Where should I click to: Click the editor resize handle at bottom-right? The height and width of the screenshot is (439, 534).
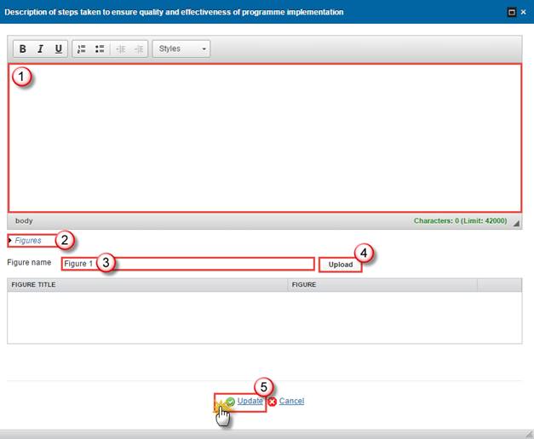517,223
